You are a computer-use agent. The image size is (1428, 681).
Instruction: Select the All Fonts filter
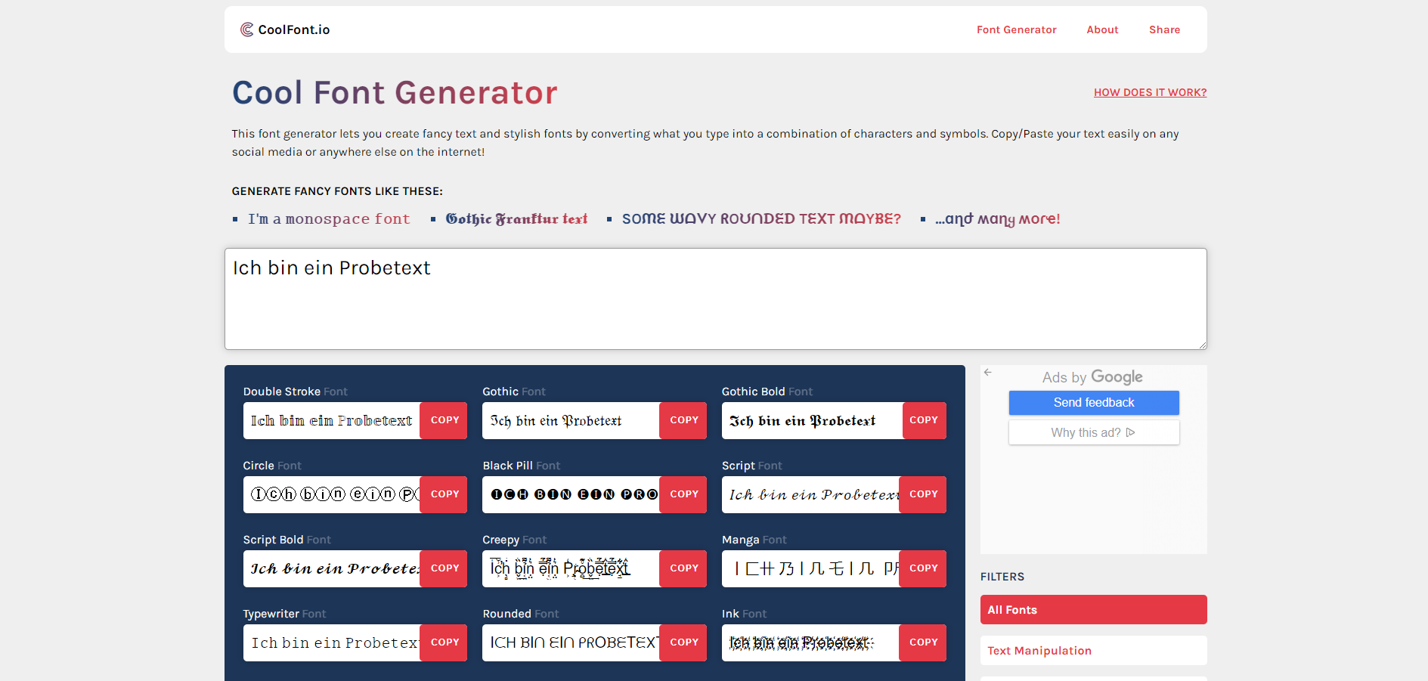pyautogui.click(x=1093, y=609)
